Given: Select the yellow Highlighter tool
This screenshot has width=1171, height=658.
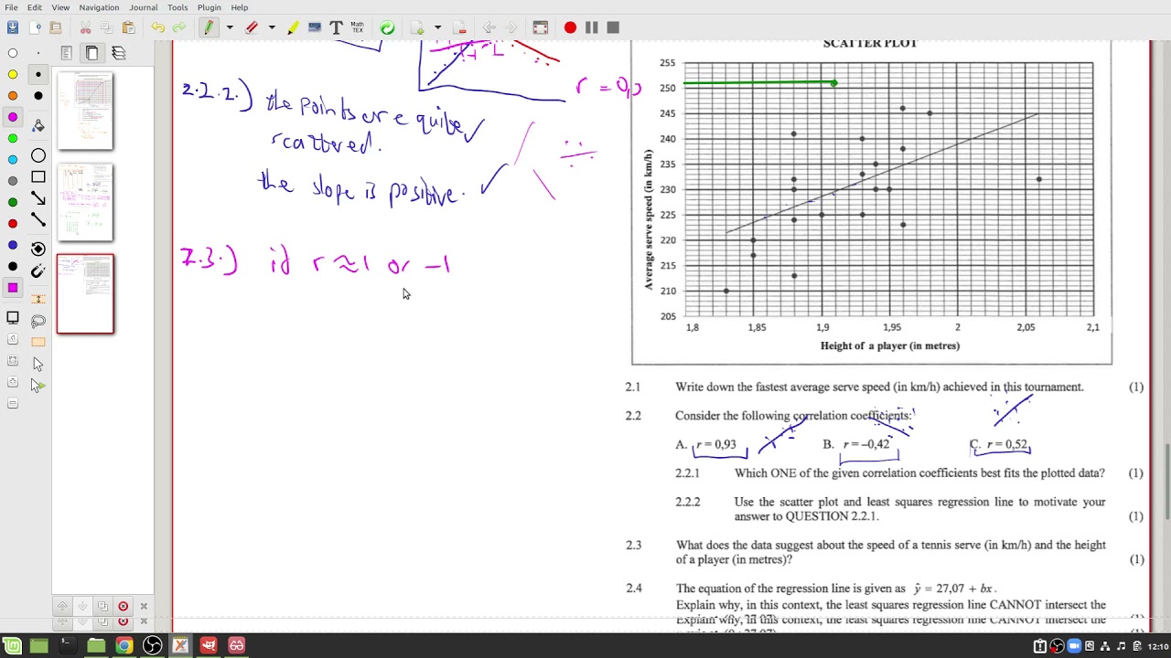Looking at the screenshot, I should point(293,27).
